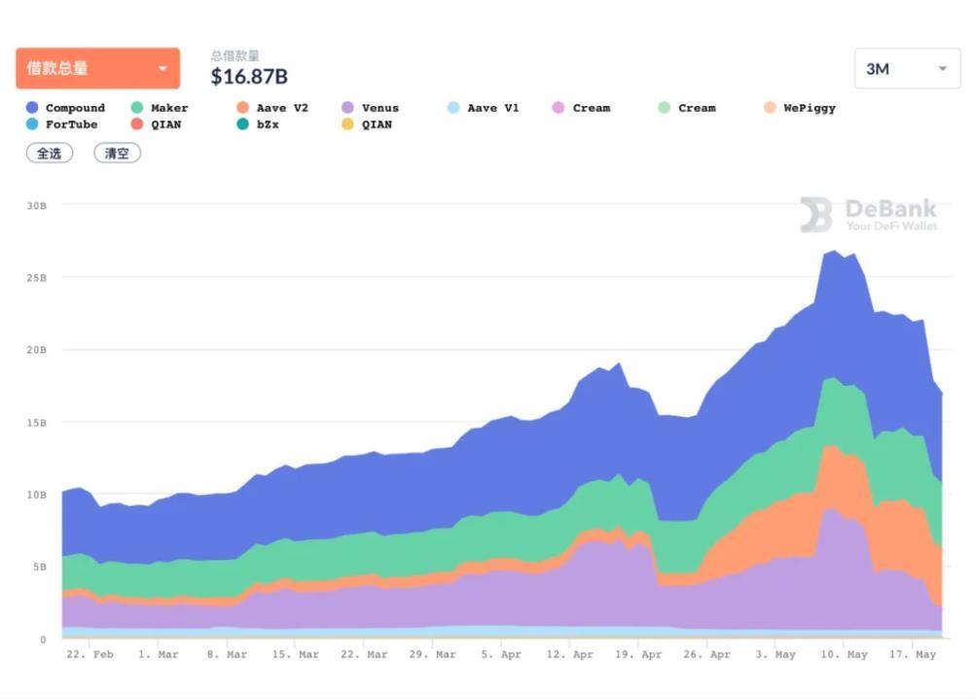Toggle the pink Cream series label
This screenshot has width=975, height=699.
(591, 108)
